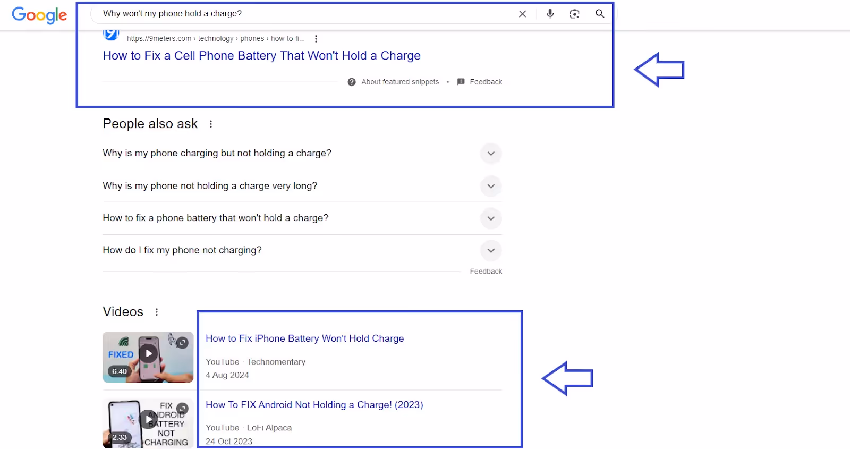This screenshot has width=850, height=449.
Task: Send feedback on the featured snippet
Action: pos(486,82)
